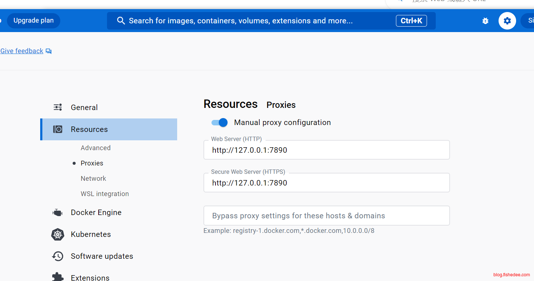The height and width of the screenshot is (281, 534).
Task: Focus the Bypass proxy settings field
Action: [x=326, y=216]
